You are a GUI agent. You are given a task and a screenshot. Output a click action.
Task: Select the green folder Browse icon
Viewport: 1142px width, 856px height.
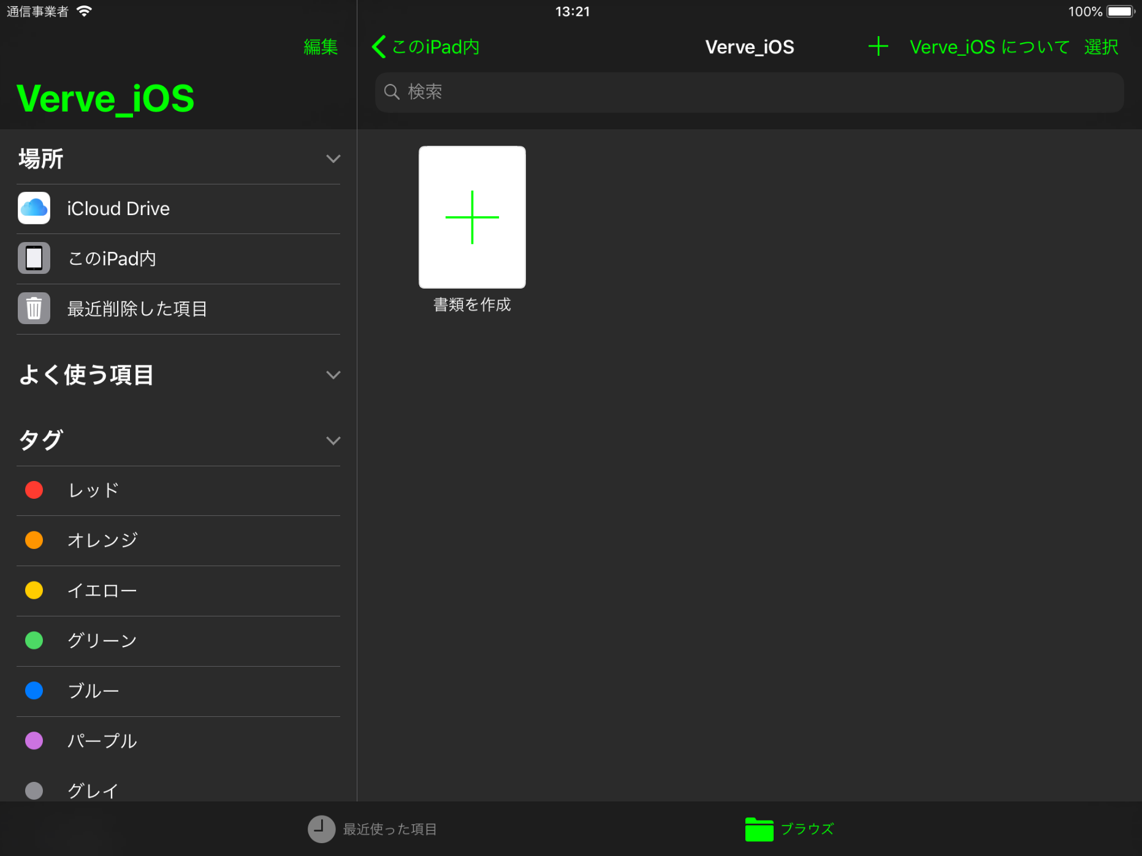tap(759, 829)
